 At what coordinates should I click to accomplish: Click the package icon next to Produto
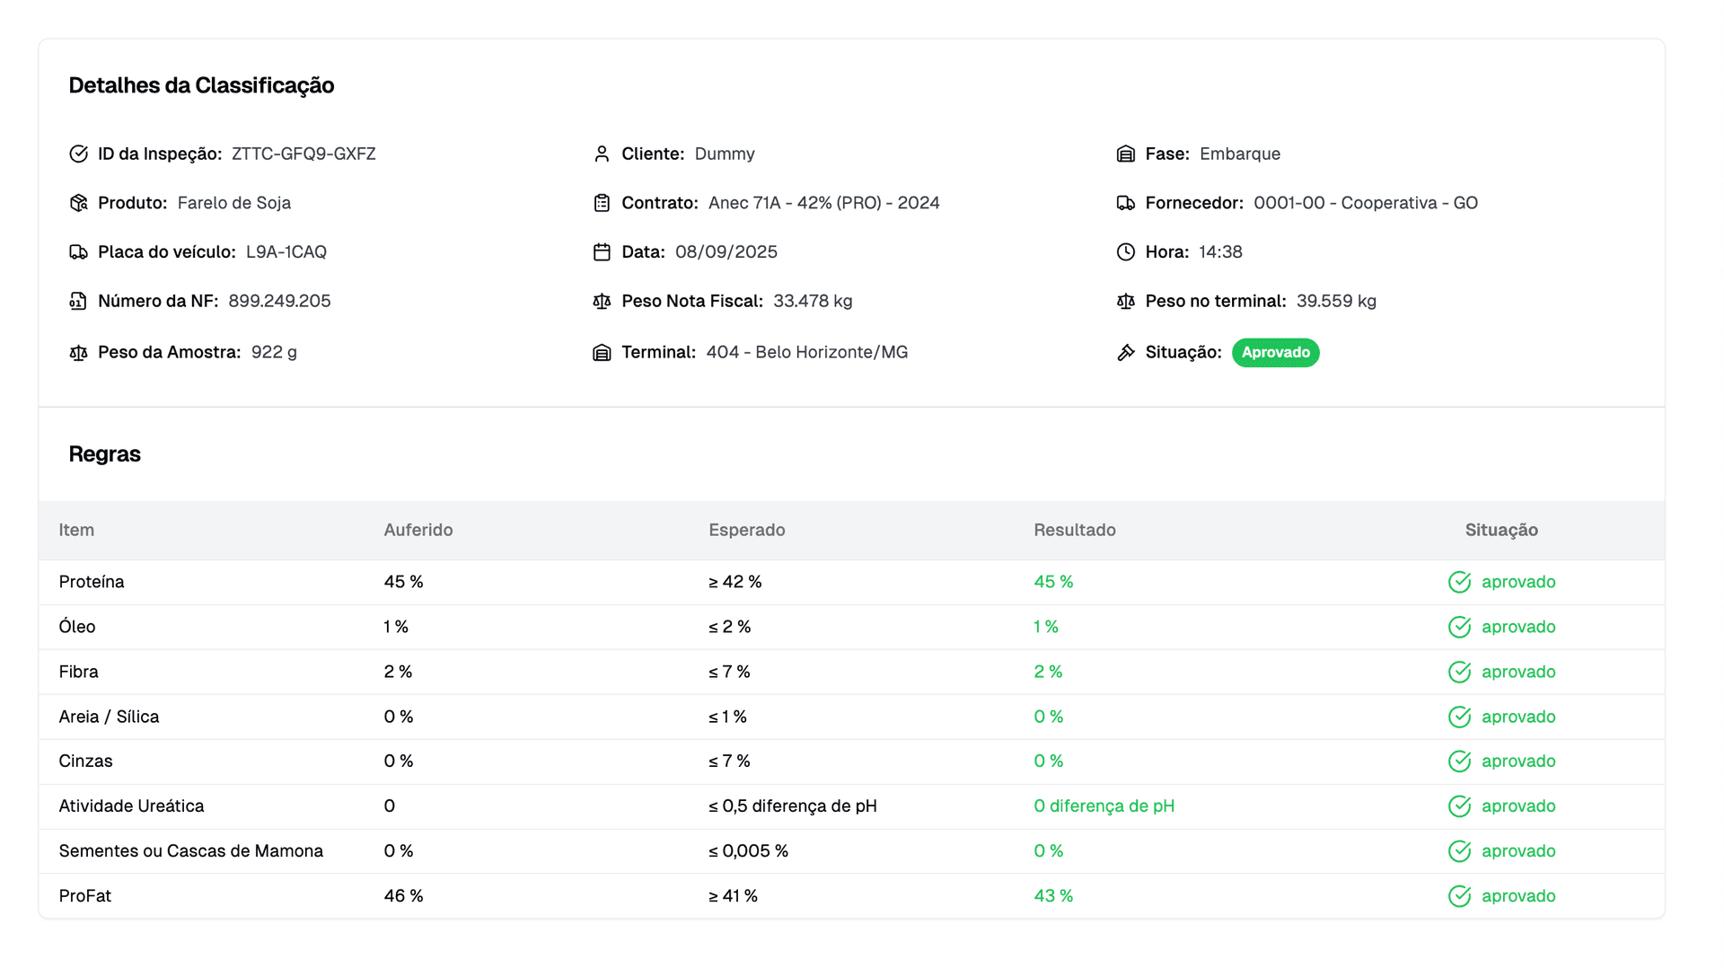coord(78,203)
